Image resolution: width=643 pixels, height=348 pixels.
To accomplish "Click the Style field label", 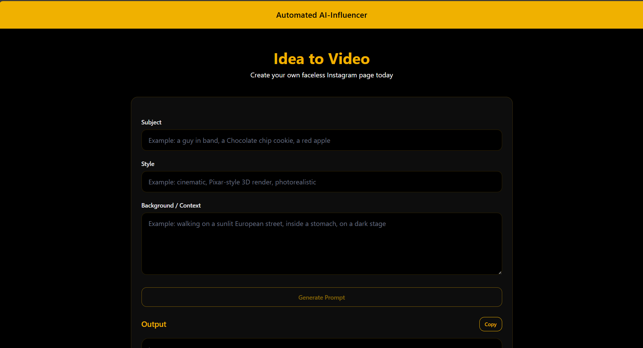I will [x=148, y=164].
